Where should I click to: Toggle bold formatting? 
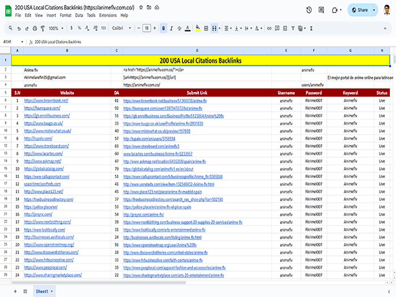click(164, 28)
